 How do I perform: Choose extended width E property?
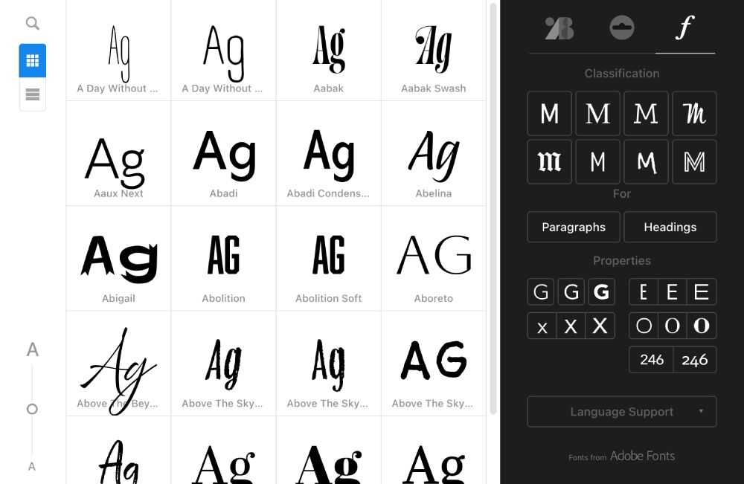[x=702, y=291]
